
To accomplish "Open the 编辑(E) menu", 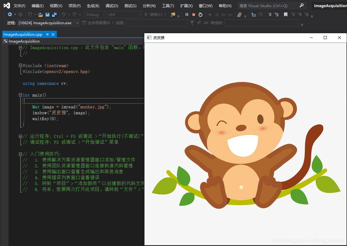I will [x=38, y=6].
